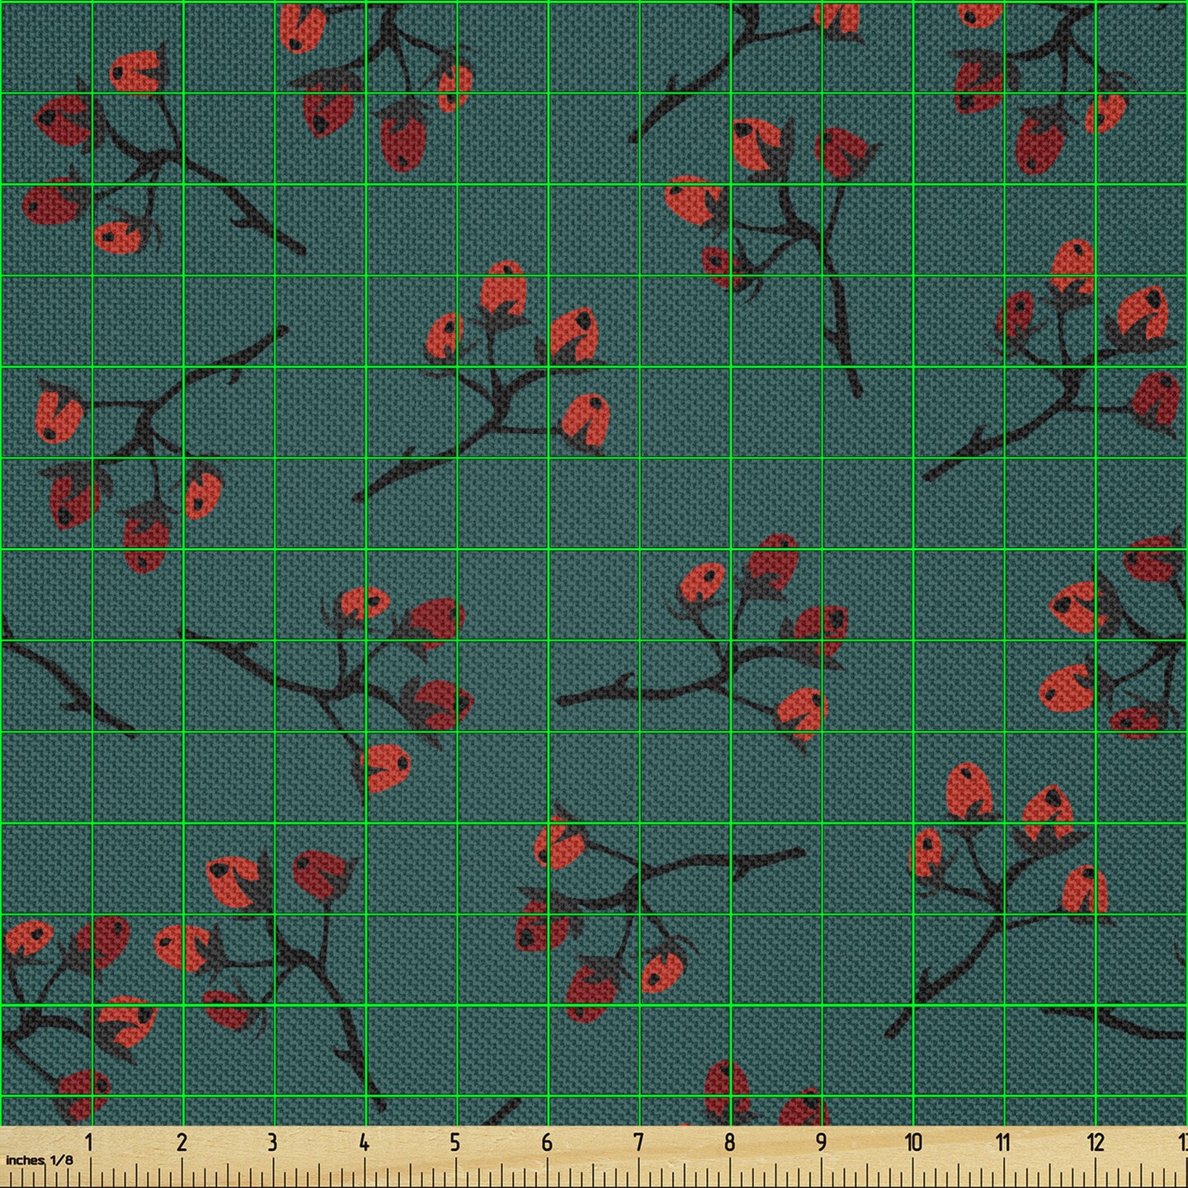
Task: Select the number 8 on the ruler
Action: point(729,1143)
